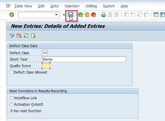Open the Edit menu
165x121 pixels.
click(41, 6)
